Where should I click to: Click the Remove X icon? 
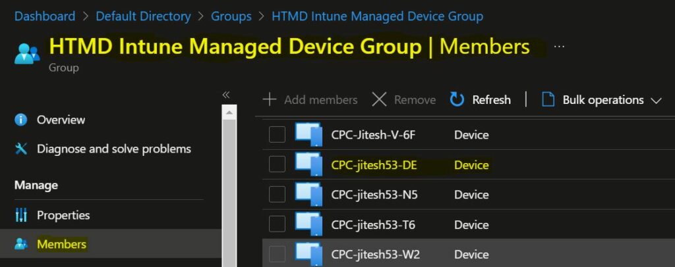click(379, 99)
